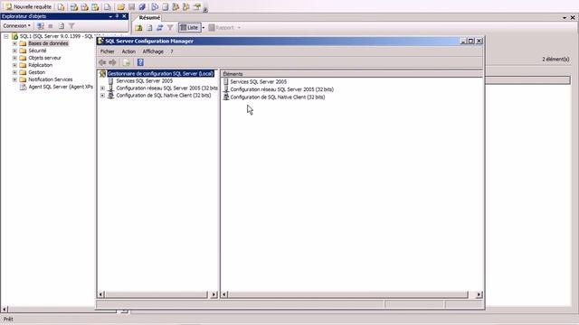This screenshot has height=325, width=579.
Task: Click the save disk icon in main toolbar
Action: (132, 6)
